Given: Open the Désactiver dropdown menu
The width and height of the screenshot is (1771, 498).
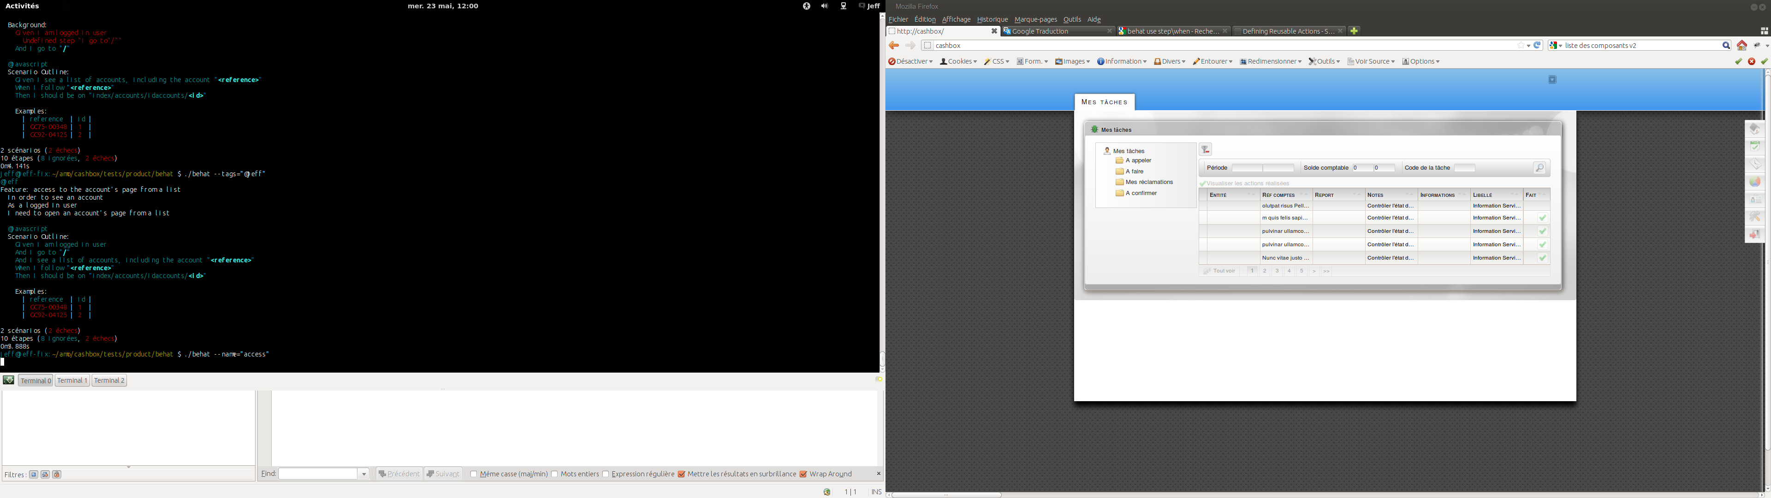Looking at the screenshot, I should 910,62.
